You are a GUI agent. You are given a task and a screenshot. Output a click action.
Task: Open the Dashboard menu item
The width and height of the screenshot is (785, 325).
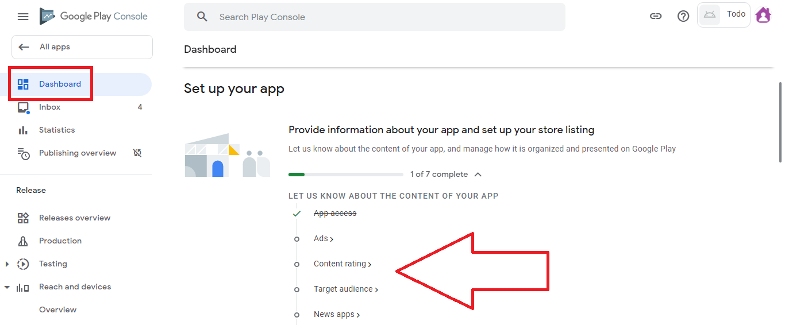coord(60,84)
